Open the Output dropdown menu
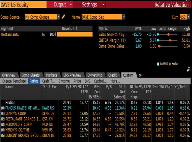 [x=63, y=5]
